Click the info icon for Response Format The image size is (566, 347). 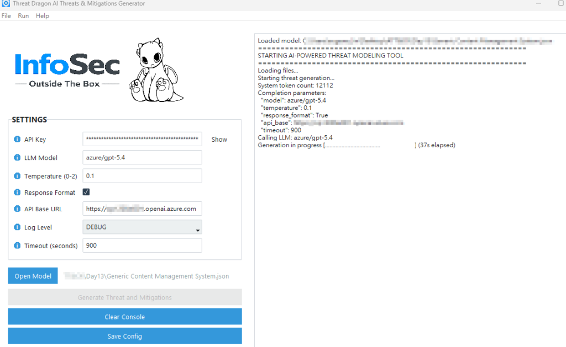point(17,193)
